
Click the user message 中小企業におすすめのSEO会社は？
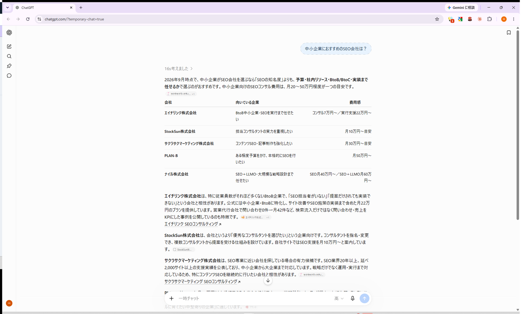(x=336, y=49)
